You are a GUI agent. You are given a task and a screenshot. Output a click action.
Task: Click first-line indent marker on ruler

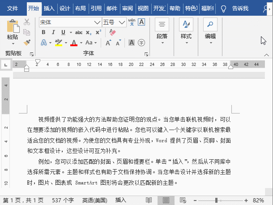[38, 61]
